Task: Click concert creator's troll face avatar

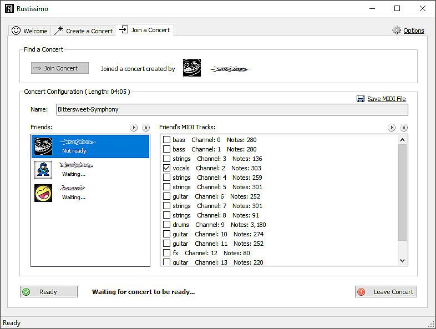Action: [x=192, y=68]
